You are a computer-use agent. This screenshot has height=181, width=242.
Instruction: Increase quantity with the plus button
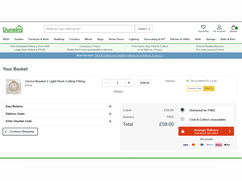coord(129,83)
